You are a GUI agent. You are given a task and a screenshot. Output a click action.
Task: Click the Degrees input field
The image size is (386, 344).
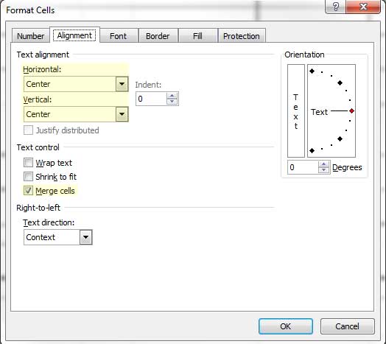tap(303, 167)
